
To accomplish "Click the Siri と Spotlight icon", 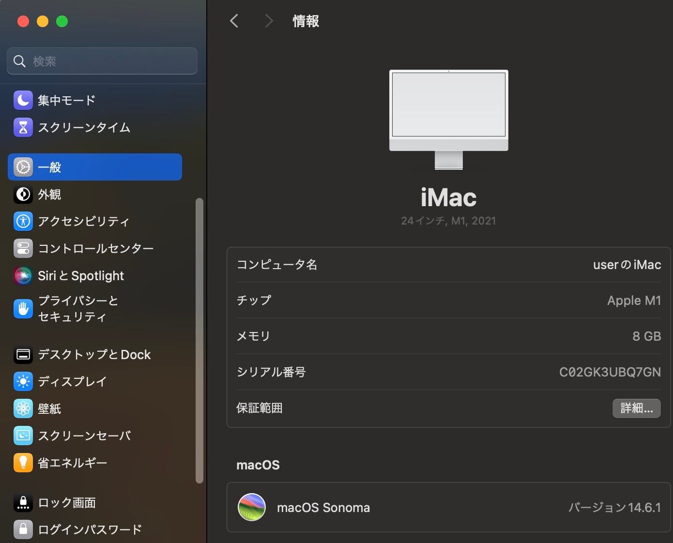I will [23, 275].
